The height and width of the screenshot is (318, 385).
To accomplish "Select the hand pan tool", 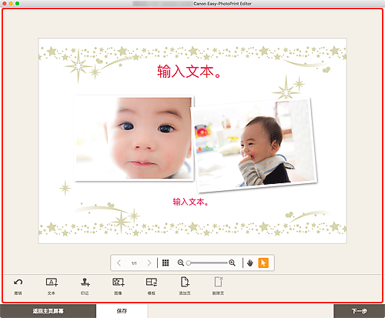I will click(250, 263).
